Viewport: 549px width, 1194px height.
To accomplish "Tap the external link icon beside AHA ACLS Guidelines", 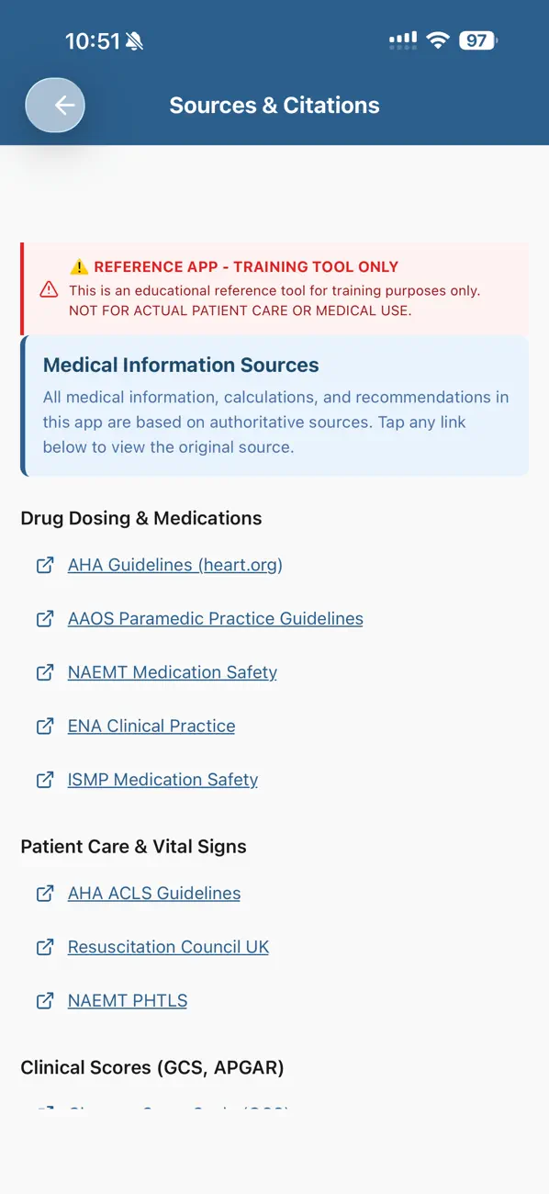I will pos(45,893).
